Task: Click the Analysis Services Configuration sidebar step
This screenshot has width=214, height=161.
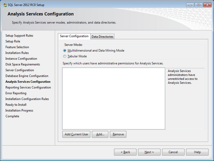Action: [28, 82]
